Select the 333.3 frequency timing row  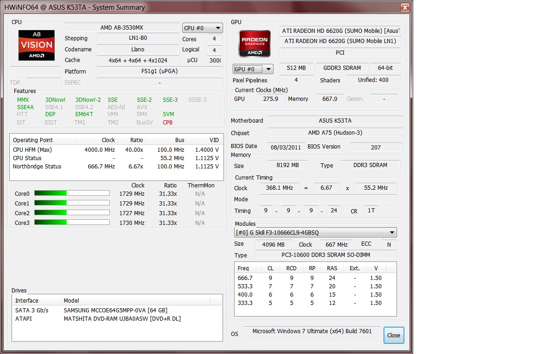tap(316, 303)
